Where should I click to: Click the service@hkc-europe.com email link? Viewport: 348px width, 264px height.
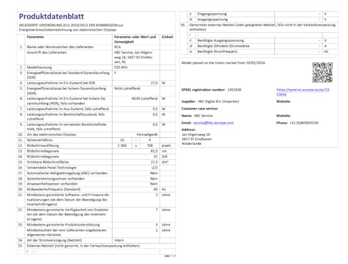(213, 123)
